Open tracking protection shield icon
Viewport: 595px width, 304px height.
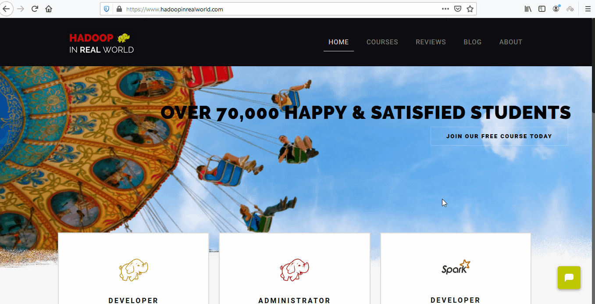[x=107, y=9]
